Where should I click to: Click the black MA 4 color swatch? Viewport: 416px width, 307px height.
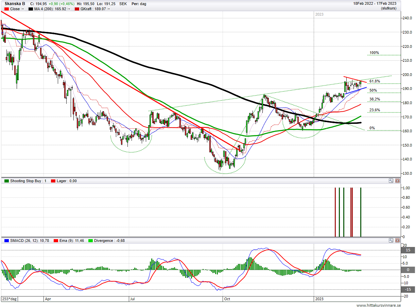coord(30,9)
